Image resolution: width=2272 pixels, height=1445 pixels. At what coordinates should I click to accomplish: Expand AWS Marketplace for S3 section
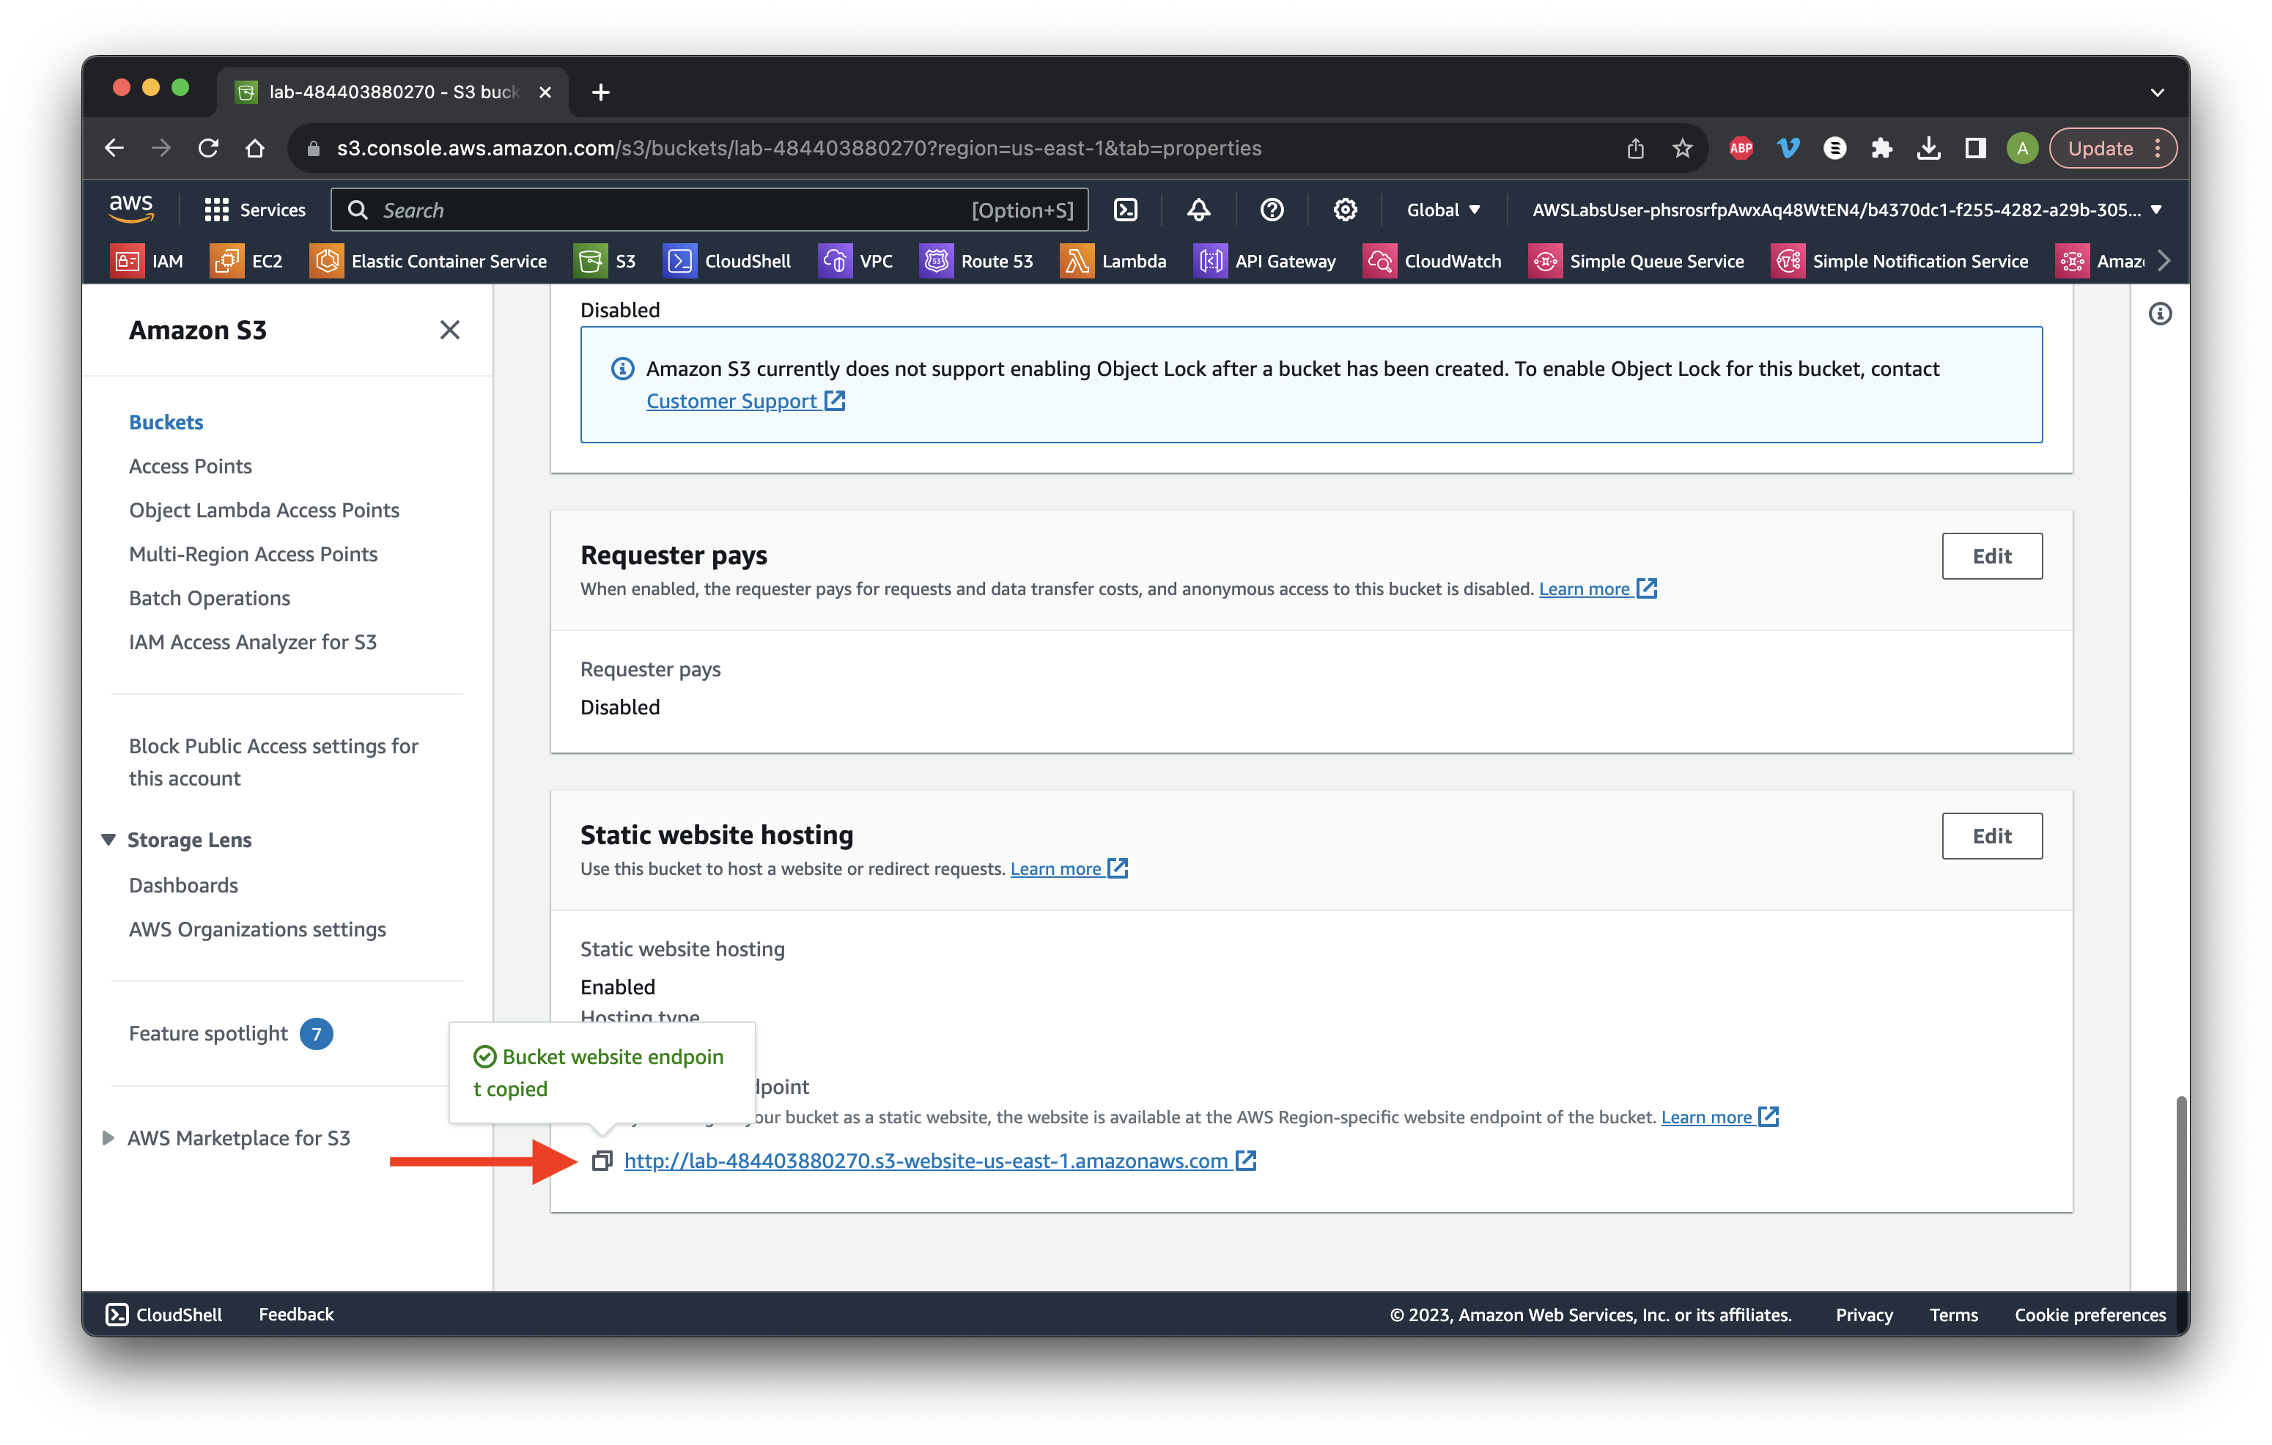pyautogui.click(x=108, y=1139)
